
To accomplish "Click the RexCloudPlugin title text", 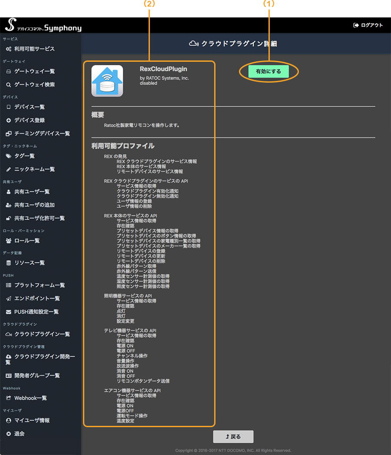I will click(163, 69).
